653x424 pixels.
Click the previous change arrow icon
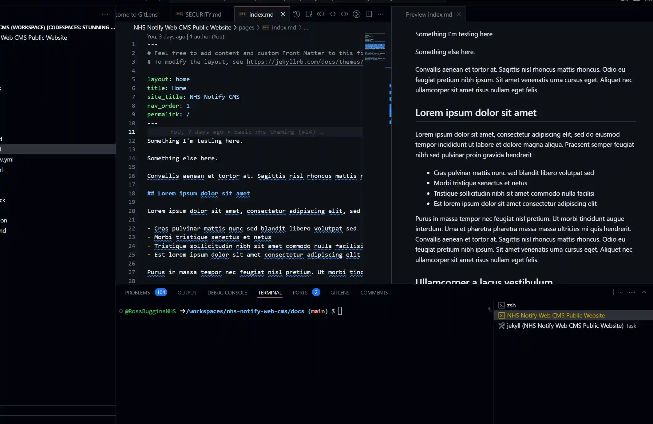click(321, 14)
